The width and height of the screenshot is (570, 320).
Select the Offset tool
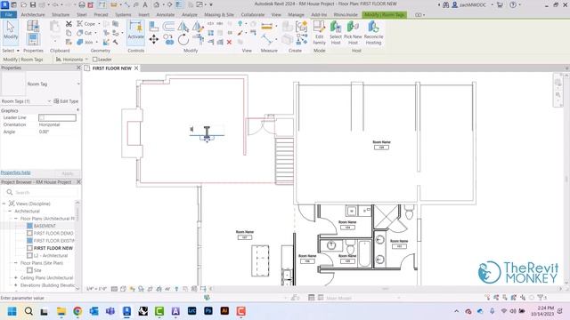(x=168, y=26)
